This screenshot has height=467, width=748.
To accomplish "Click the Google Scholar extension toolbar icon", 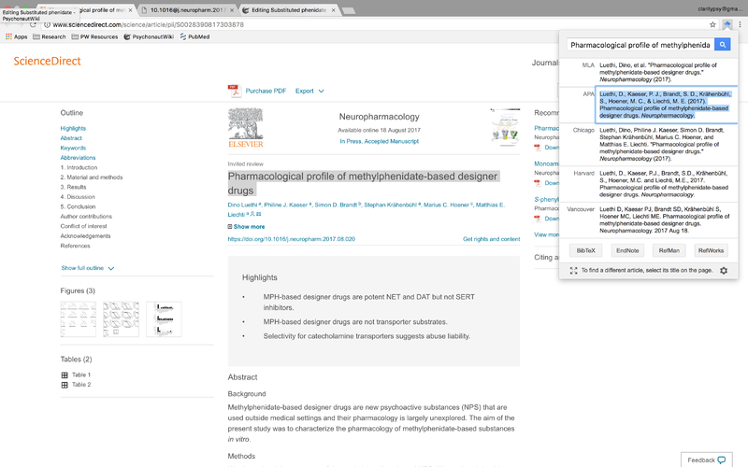I will tap(726, 24).
